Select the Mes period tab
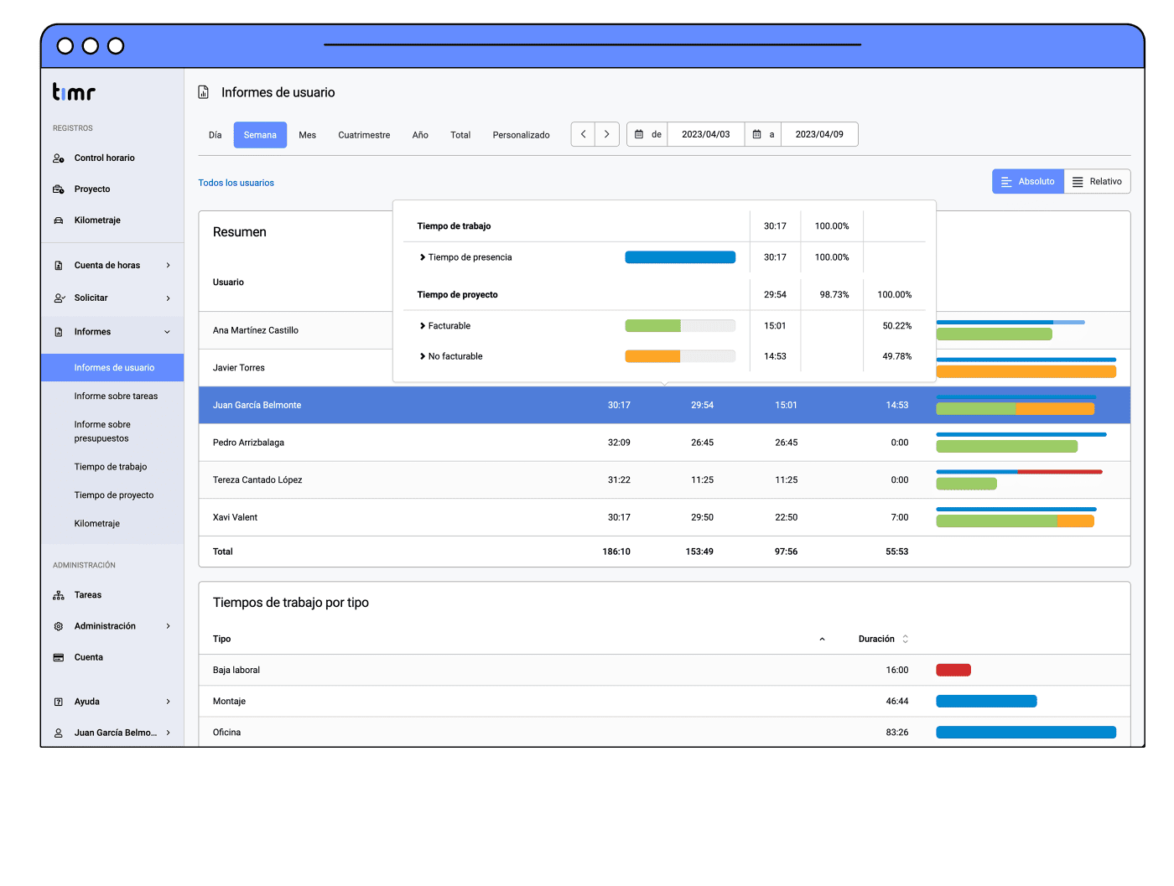Screen dimensions: 1174x886 click(x=308, y=135)
